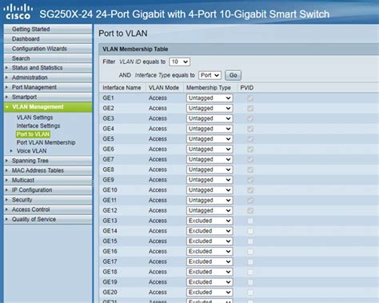Image resolution: width=379 pixels, height=303 pixels.
Task: Open GE20 membership type dropdown
Action: pos(209,293)
